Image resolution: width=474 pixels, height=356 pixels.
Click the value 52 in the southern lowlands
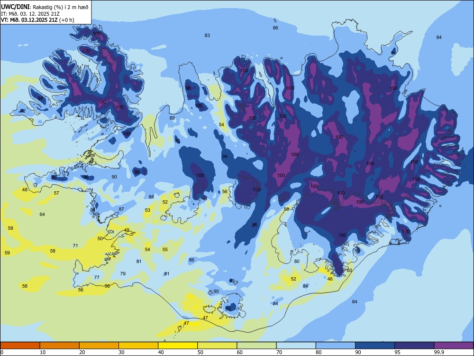[x=293, y=279]
